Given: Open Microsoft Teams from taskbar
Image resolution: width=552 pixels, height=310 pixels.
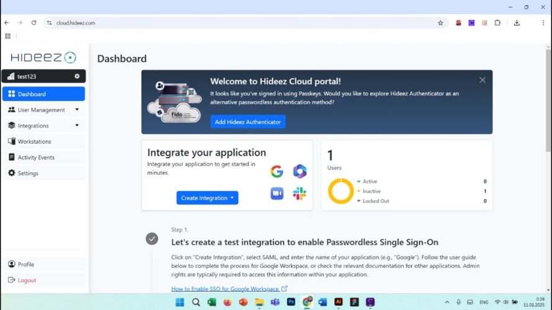Looking at the screenshot, I should (x=275, y=303).
